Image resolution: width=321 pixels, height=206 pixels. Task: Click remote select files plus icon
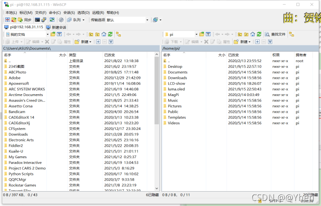(257, 42)
